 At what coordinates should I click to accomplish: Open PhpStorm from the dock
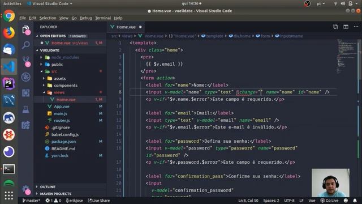point(9,83)
